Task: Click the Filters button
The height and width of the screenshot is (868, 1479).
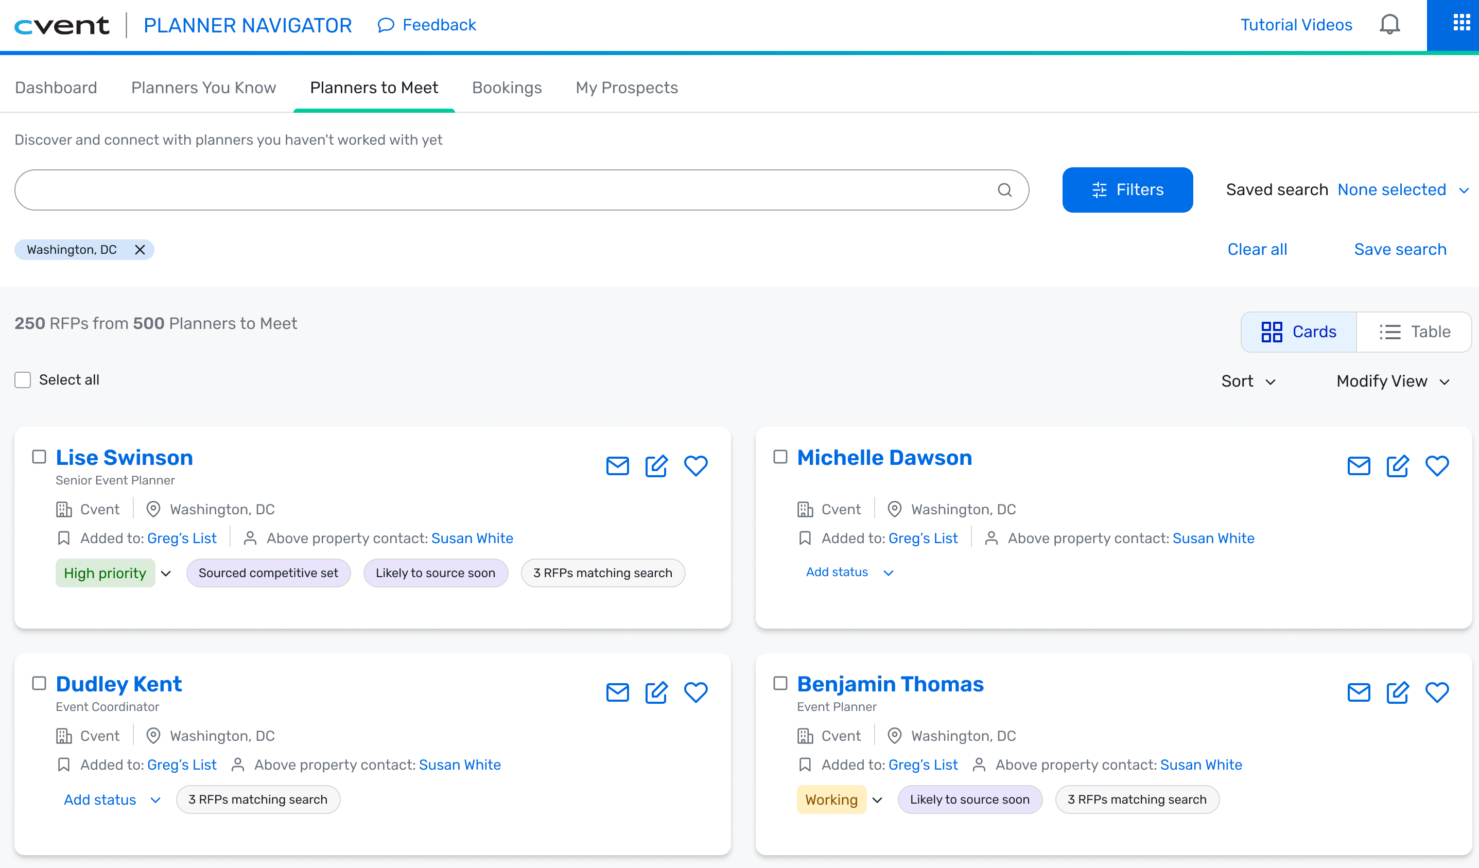Action: (x=1127, y=190)
